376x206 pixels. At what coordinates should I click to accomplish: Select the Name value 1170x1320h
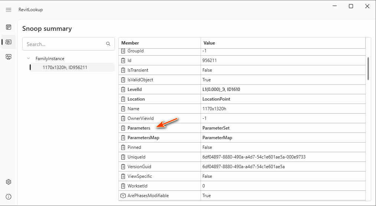(214, 109)
